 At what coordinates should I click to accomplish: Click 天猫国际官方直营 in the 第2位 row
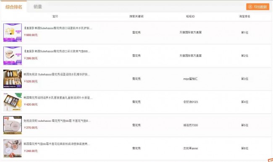[191, 56]
